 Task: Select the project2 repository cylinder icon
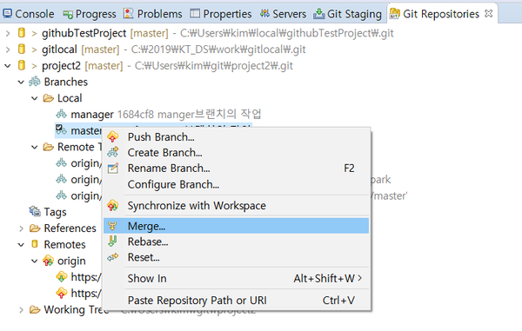click(x=22, y=65)
